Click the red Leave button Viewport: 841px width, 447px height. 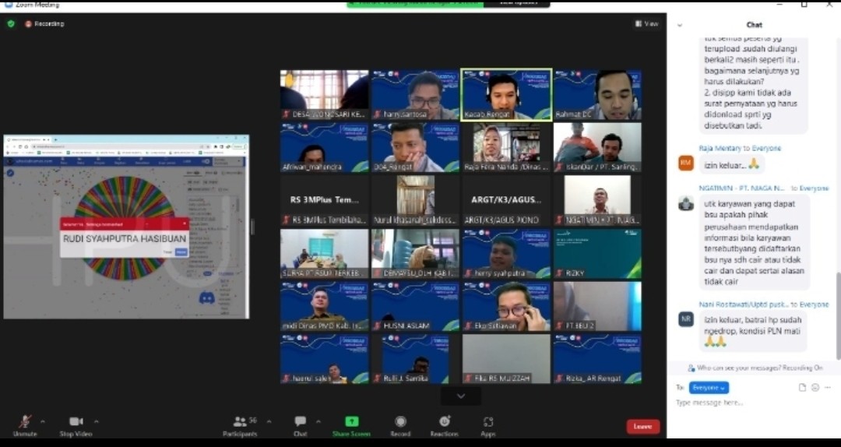642,426
